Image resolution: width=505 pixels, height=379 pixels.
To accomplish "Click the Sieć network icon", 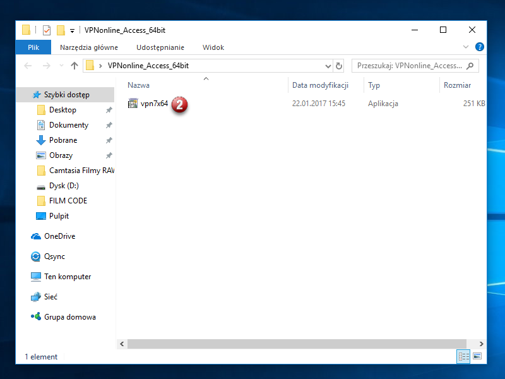I will (36, 297).
